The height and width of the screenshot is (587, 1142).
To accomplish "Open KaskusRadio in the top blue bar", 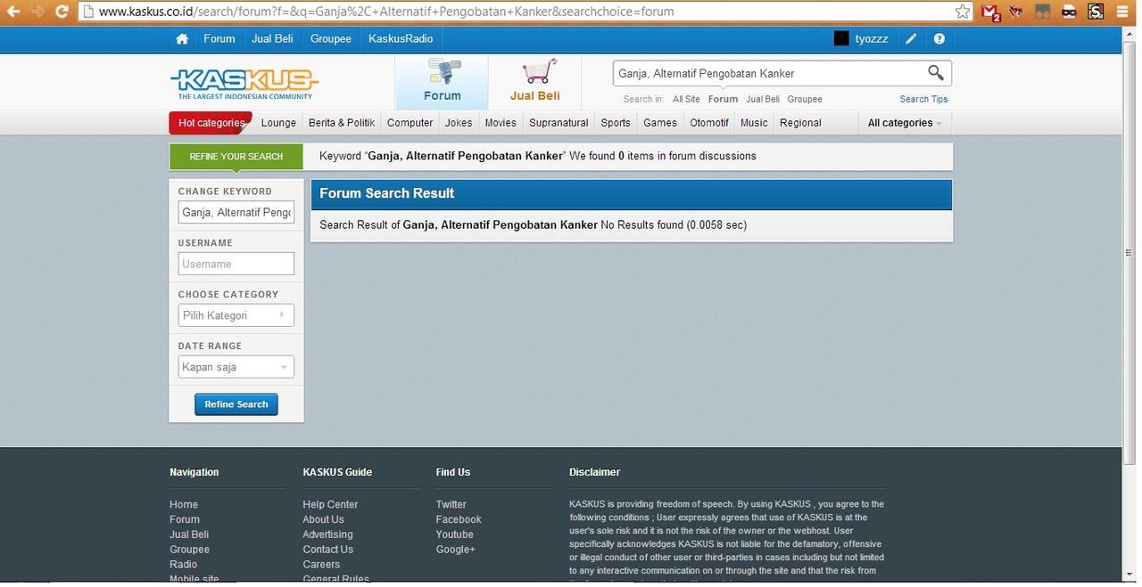I will 401,39.
